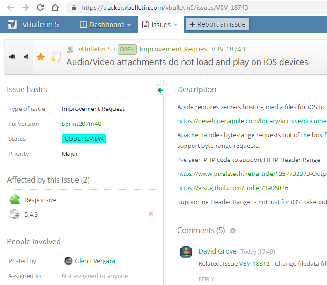Open the pixelstech.net article link
This screenshot has width=327, height=285.
click(x=252, y=174)
